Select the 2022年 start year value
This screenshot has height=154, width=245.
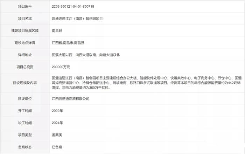point(57,111)
